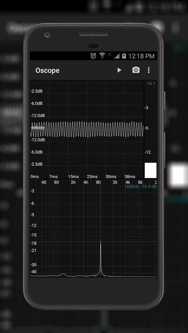The image size is (188, 333).
Task: Tap the 2k frequency axis label
Action: pos(115,182)
